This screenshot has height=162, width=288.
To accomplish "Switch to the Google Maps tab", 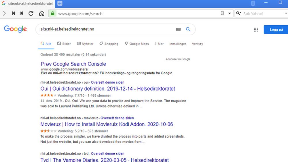I will click(x=137, y=44).
